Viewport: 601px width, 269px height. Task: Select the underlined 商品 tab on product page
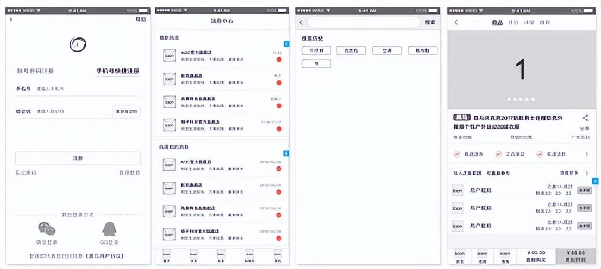click(x=497, y=23)
